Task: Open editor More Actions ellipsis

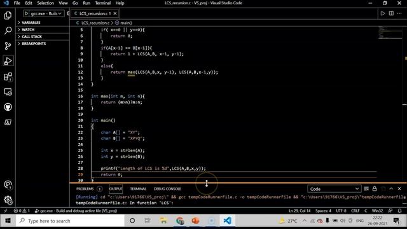Action: pos(399,13)
